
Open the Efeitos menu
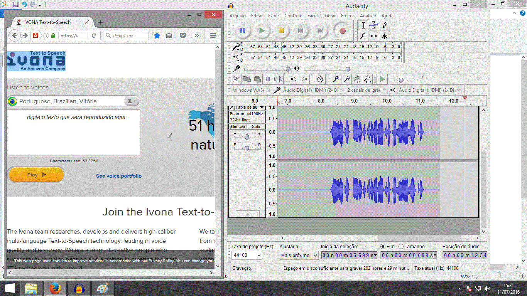[348, 16]
